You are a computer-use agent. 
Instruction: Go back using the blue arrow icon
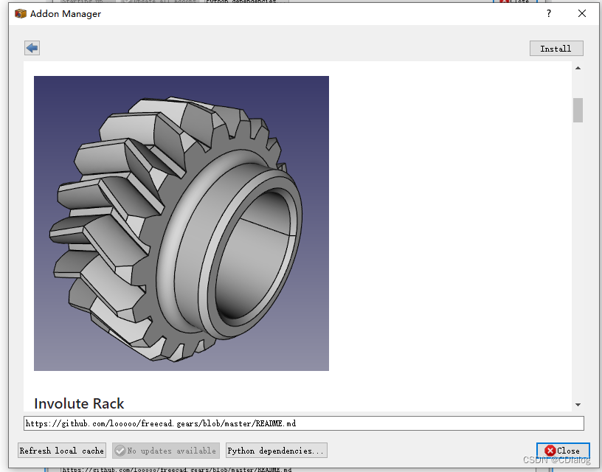pos(32,48)
